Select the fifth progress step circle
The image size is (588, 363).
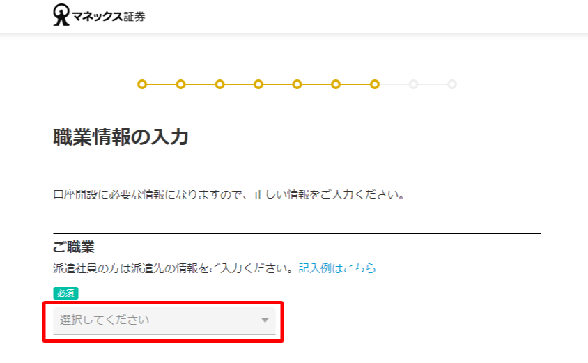click(x=297, y=84)
